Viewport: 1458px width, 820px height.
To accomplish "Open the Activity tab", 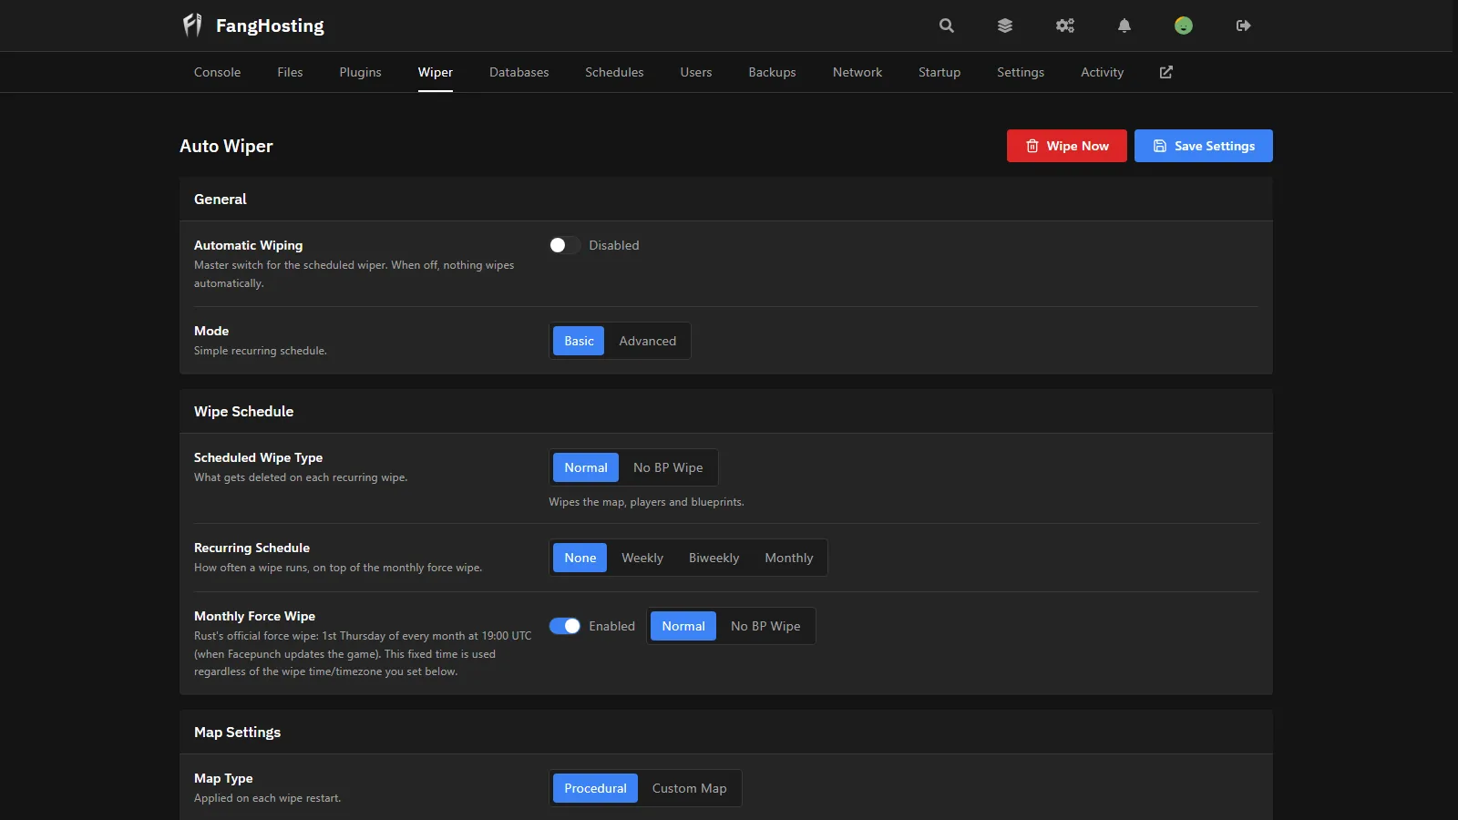I will pos(1102,72).
